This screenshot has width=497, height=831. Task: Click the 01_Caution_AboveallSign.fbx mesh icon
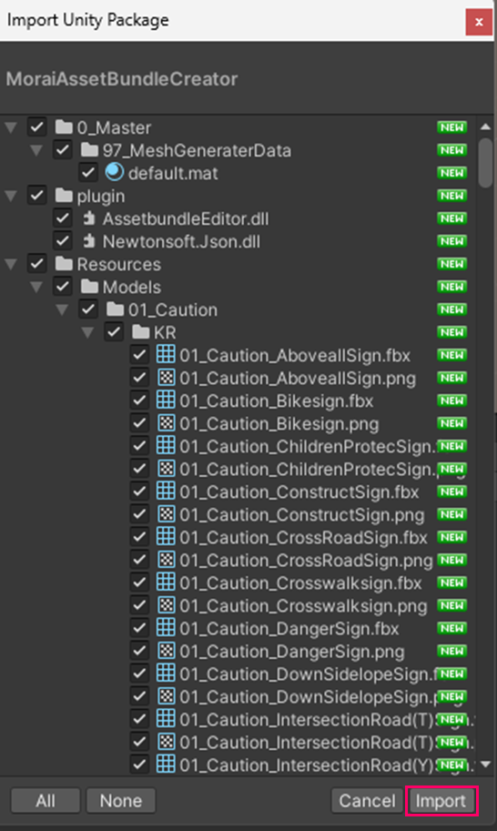pyautogui.click(x=166, y=355)
